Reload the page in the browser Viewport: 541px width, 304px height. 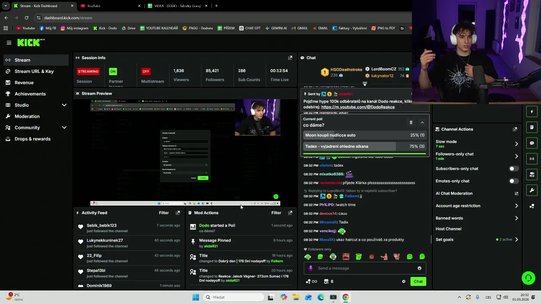click(x=26, y=18)
